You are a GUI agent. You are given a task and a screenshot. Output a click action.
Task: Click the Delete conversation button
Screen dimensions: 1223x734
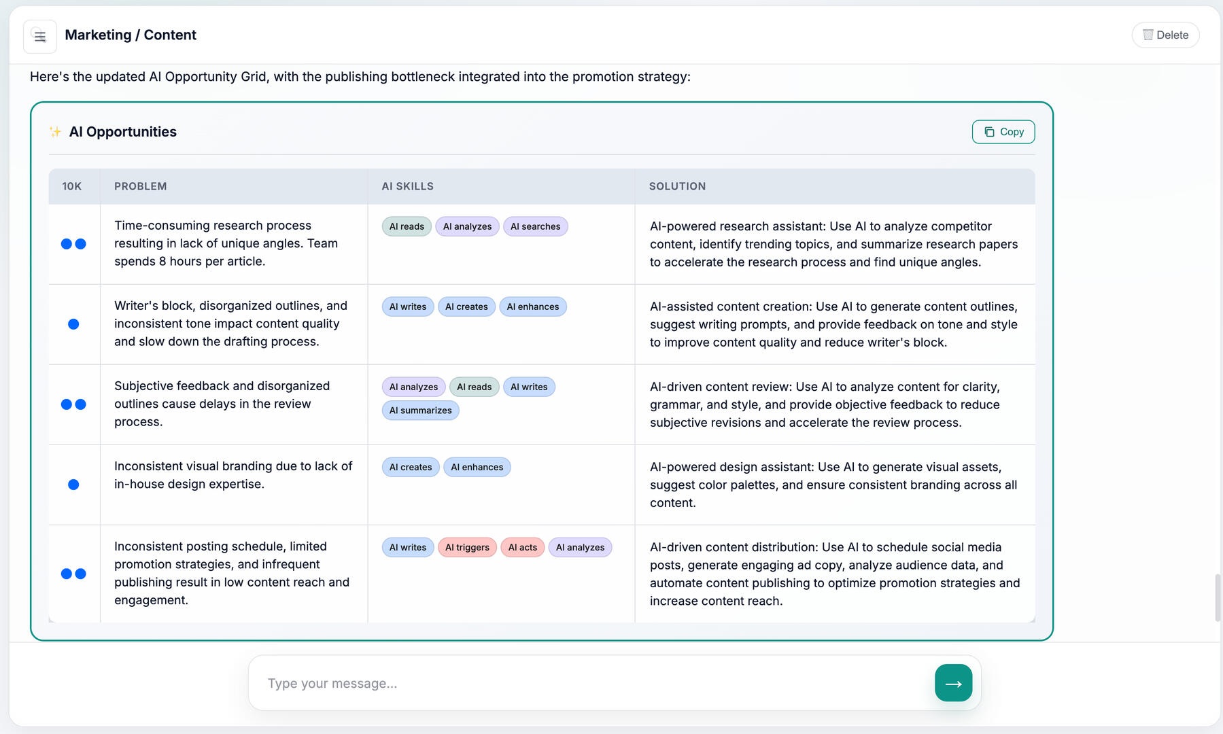tap(1165, 35)
